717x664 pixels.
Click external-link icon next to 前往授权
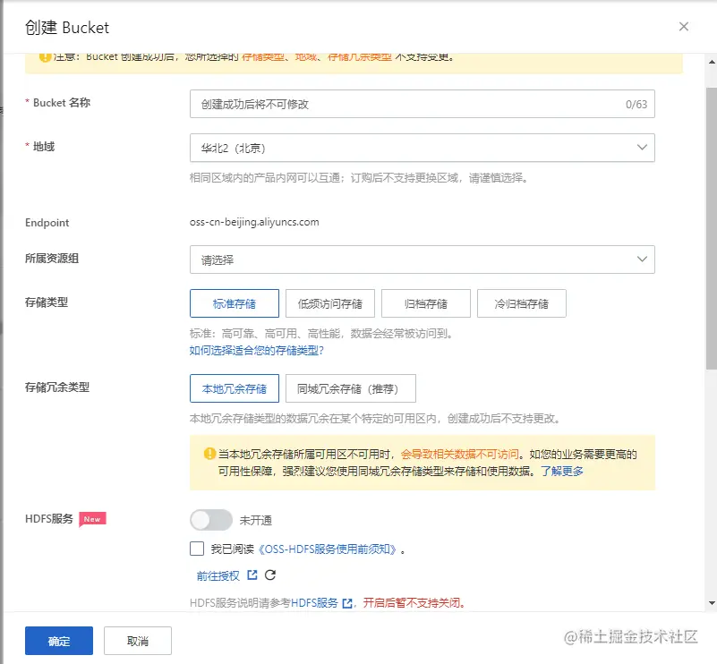pyautogui.click(x=252, y=575)
